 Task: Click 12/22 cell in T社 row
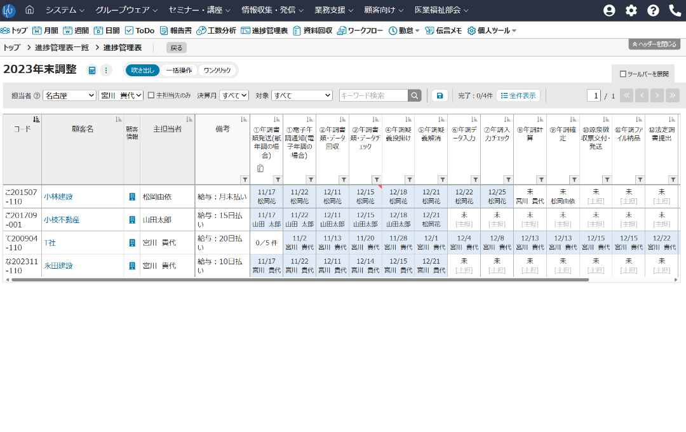tap(661, 243)
